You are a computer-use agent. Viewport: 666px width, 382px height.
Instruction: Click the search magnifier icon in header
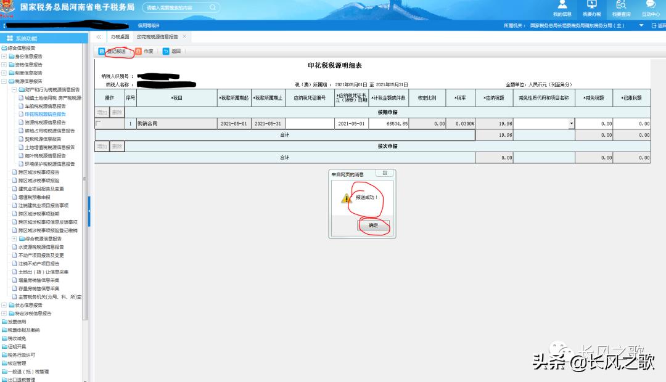(212, 7)
